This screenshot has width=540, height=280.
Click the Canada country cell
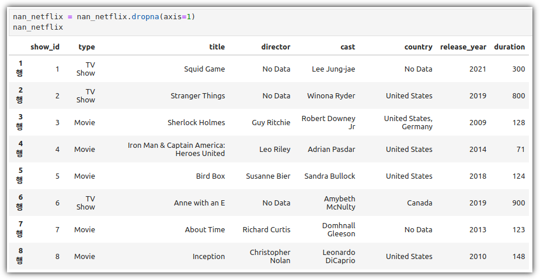click(x=420, y=203)
